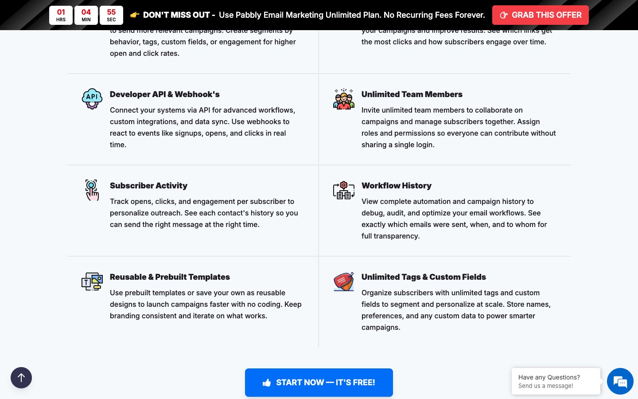Click the Reusable & Prebuilt Templates icon
The width and height of the screenshot is (638, 399).
pyautogui.click(x=92, y=282)
